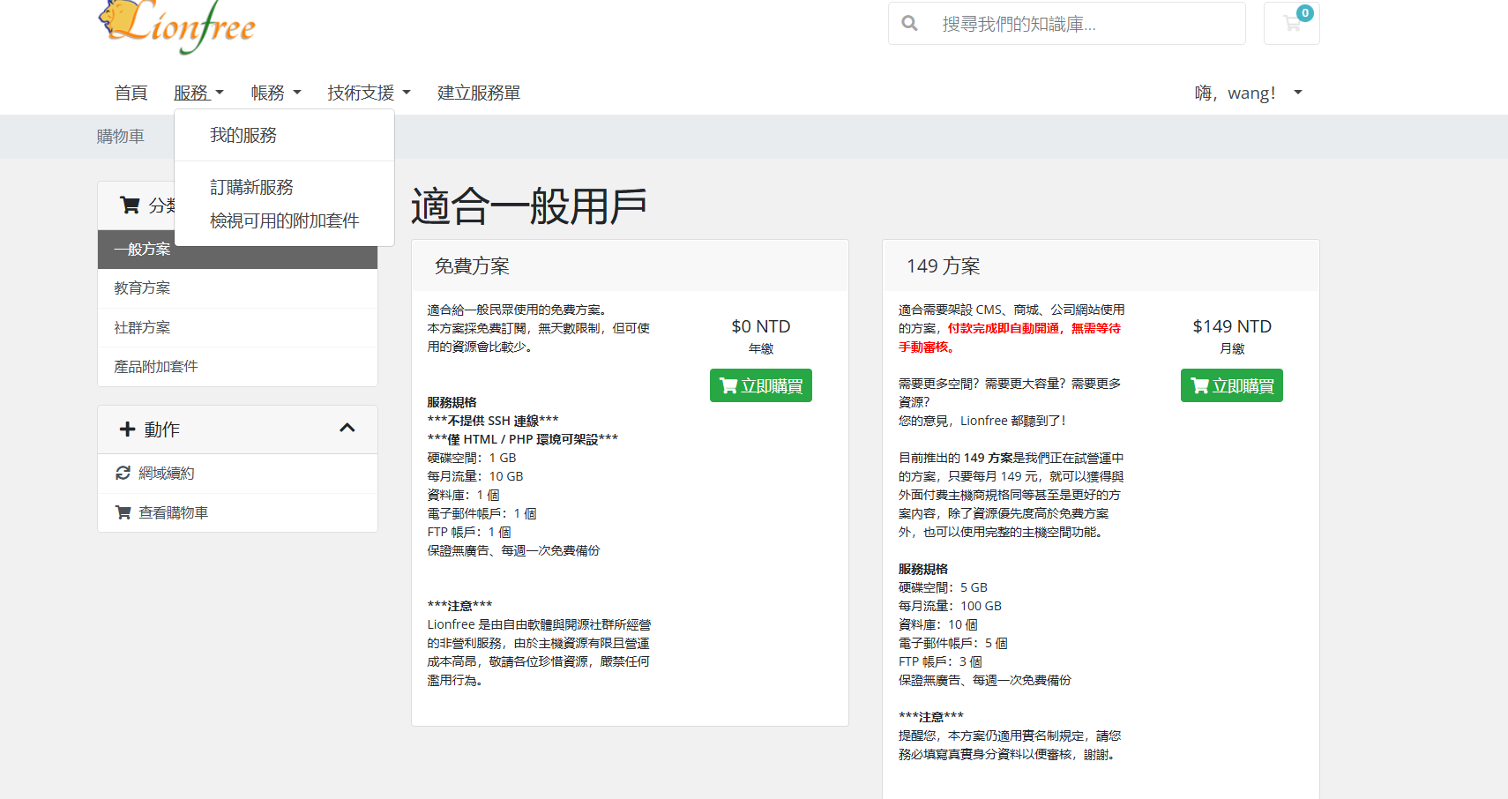Open the wang! user account dropdown
The height and width of the screenshot is (799, 1508).
pyautogui.click(x=1248, y=93)
